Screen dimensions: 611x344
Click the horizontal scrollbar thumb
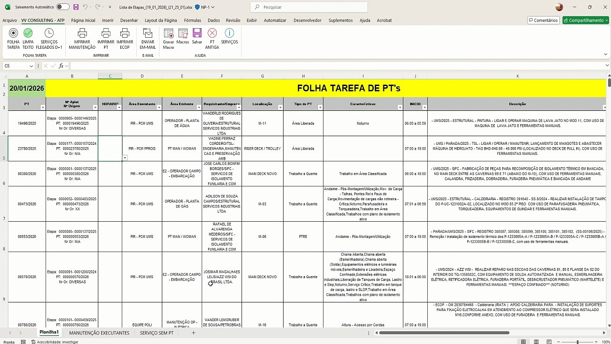[444, 333]
